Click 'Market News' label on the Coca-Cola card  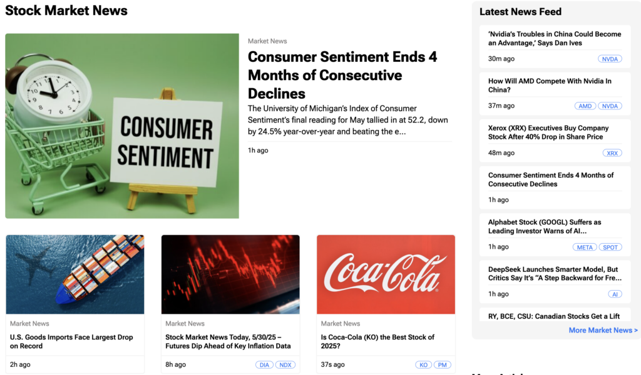340,324
